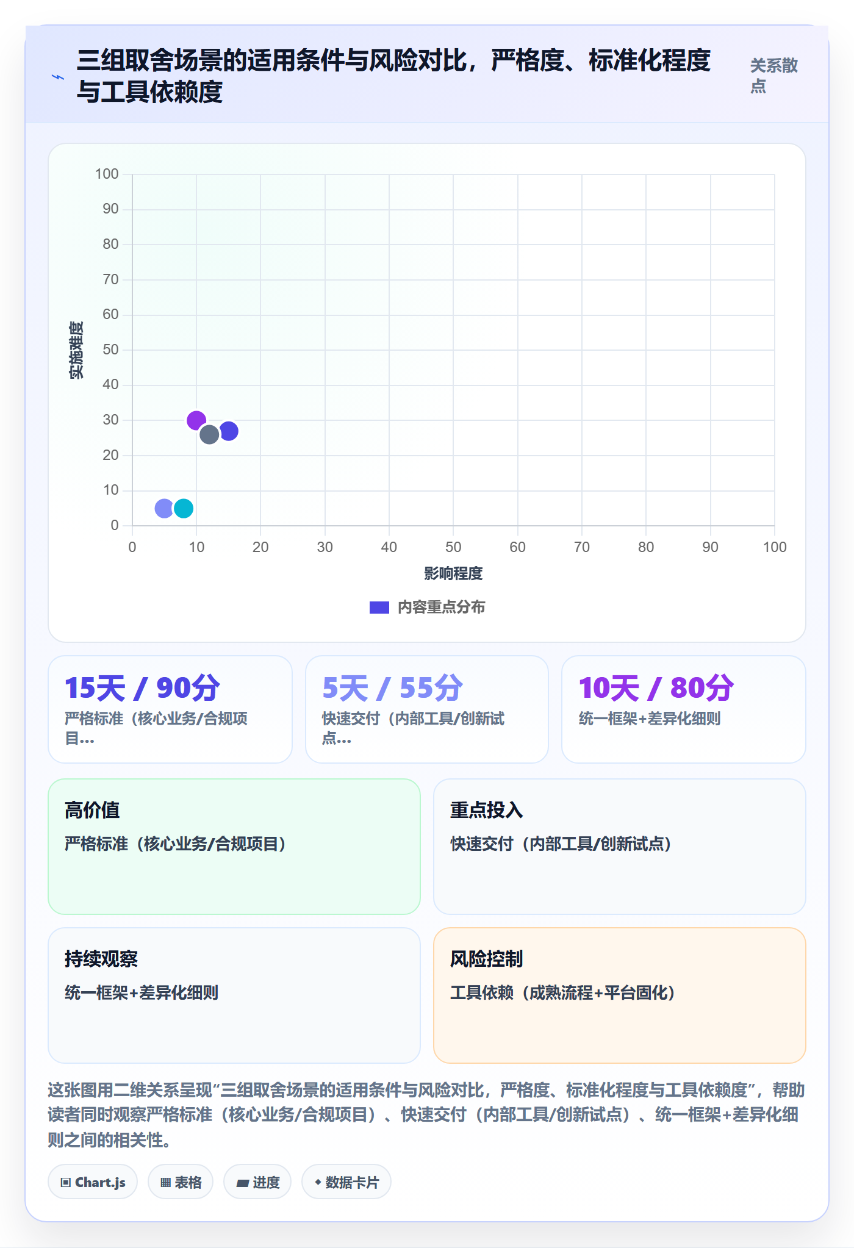Select the indigo scatter point at x=15
This screenshot has height=1248, width=854.
(229, 431)
